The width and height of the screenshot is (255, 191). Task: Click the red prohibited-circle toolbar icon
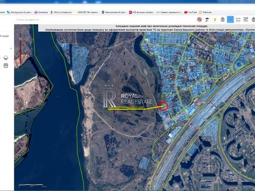pos(199,20)
